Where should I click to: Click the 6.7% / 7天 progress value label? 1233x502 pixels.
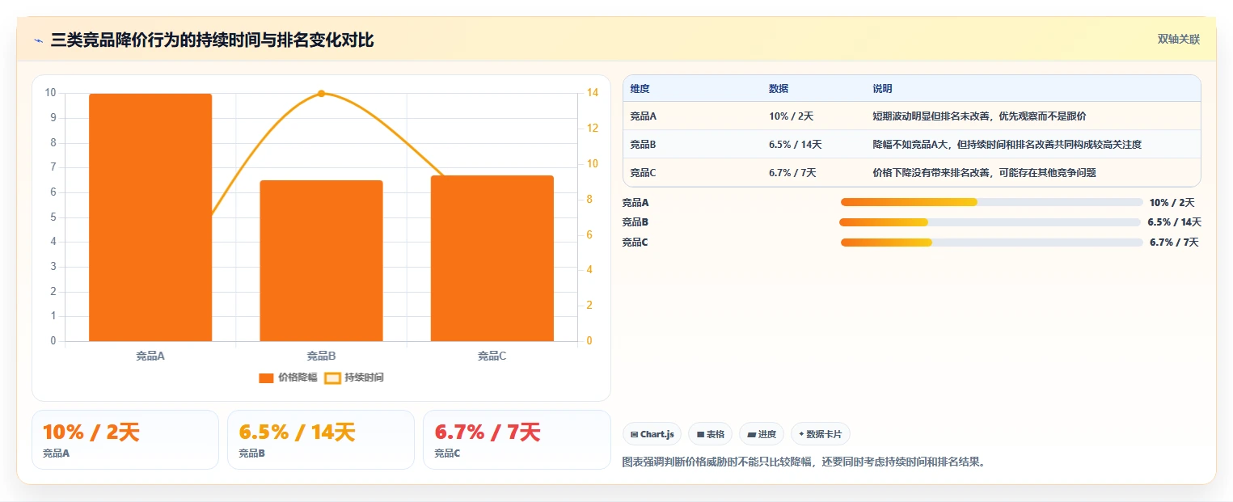click(1174, 243)
